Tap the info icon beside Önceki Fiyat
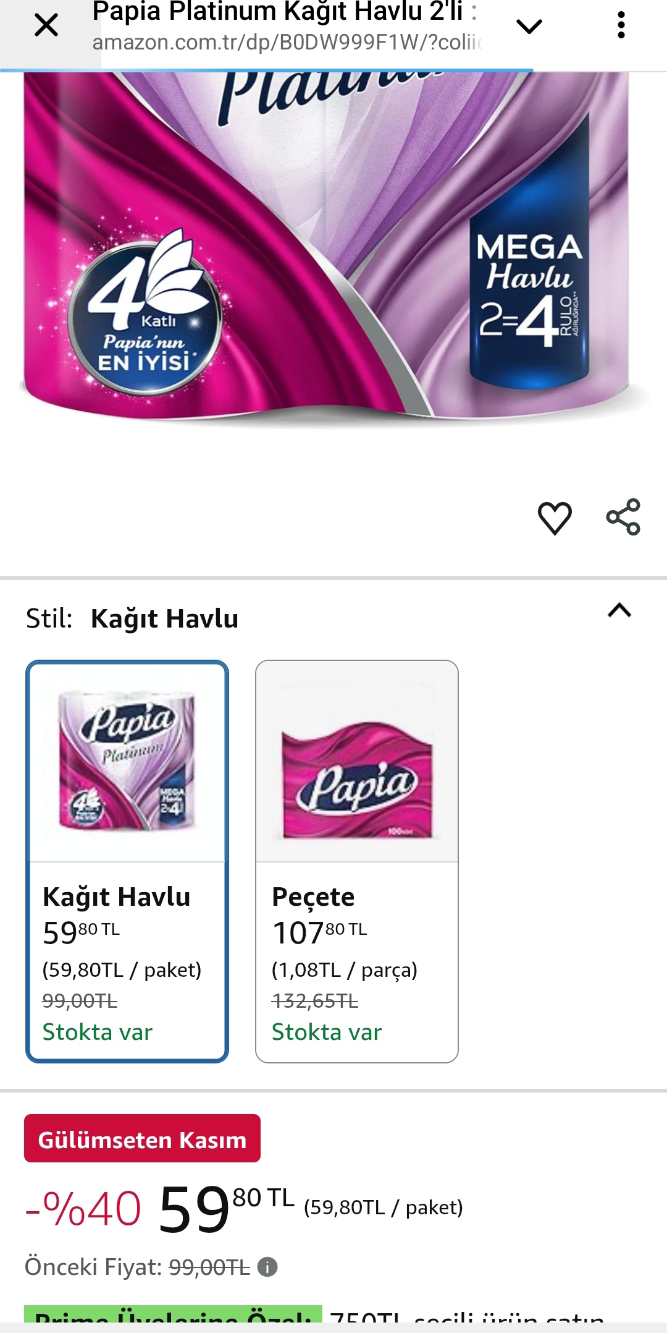Image resolution: width=667 pixels, height=1333 pixels. click(x=267, y=1267)
